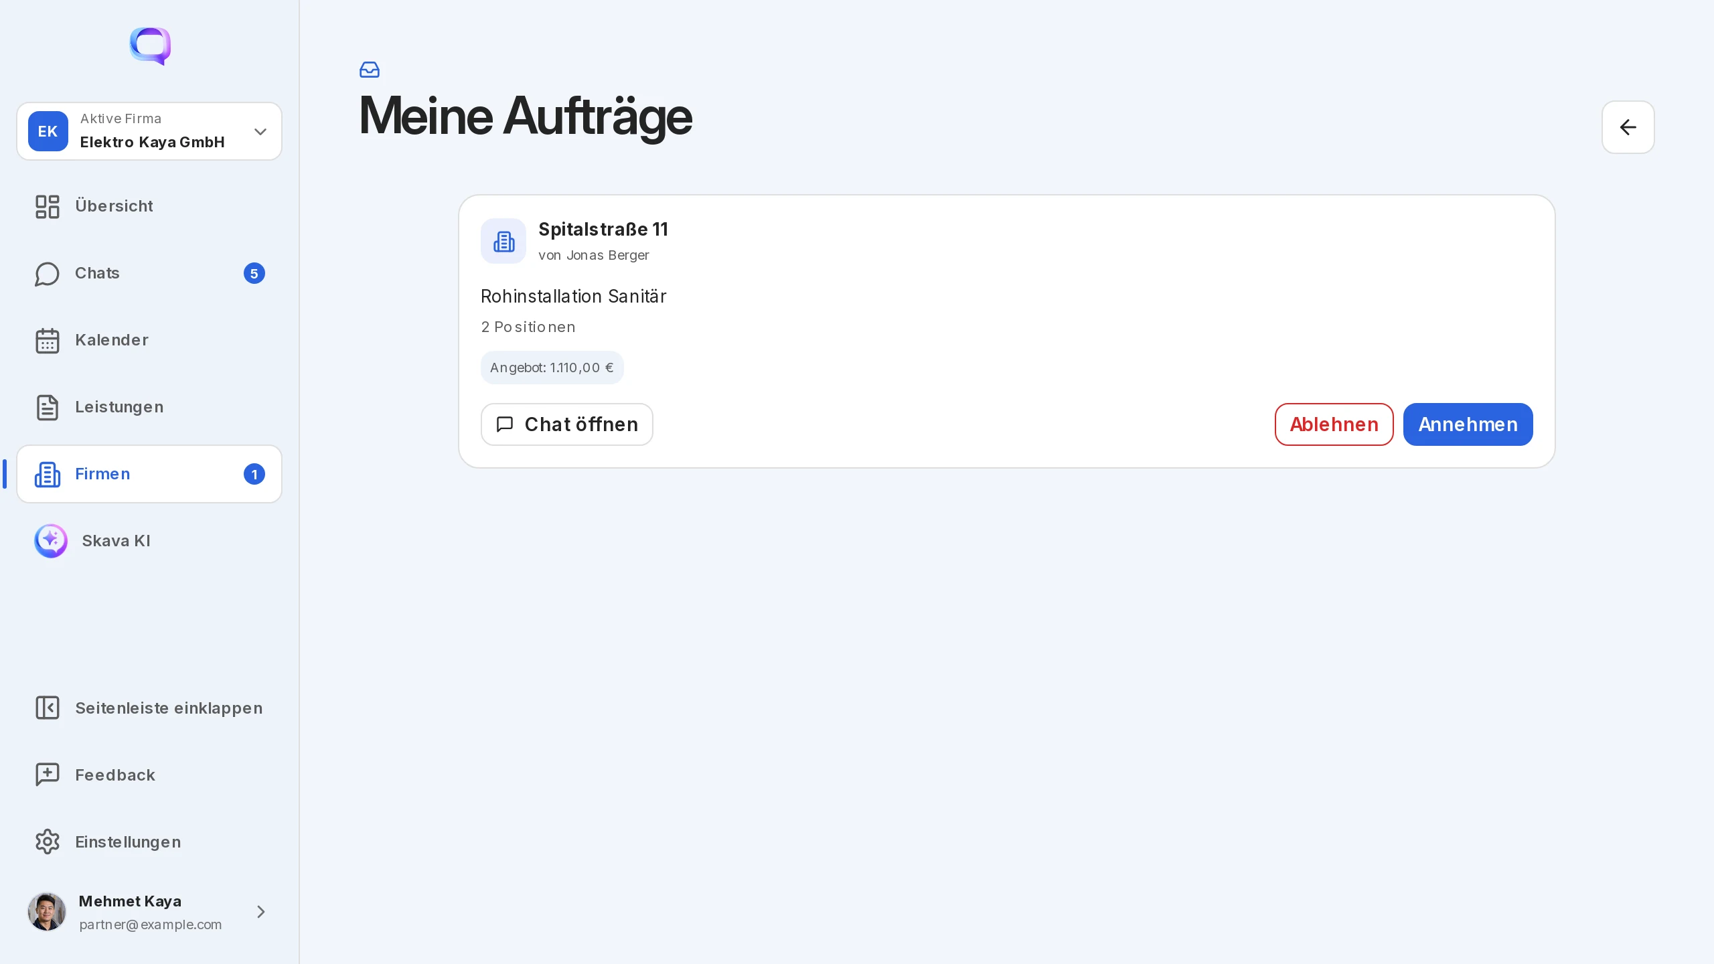Click the Leistungen document icon

(x=48, y=407)
